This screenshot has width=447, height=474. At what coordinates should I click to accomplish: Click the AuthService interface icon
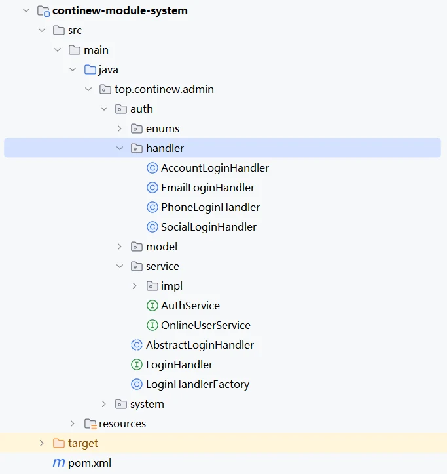(152, 306)
